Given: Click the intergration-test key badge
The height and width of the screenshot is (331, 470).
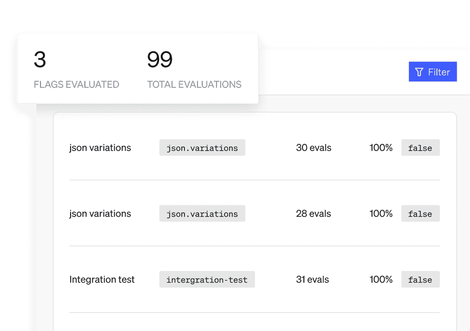Looking at the screenshot, I should coord(207,279).
